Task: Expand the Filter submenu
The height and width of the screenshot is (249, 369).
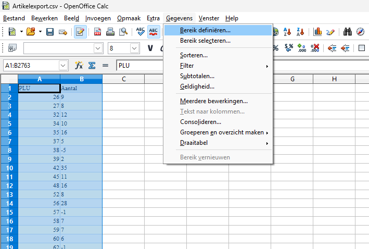Action: point(224,66)
